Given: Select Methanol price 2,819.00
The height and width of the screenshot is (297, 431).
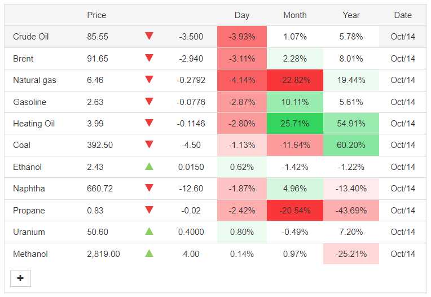Looking at the screenshot, I should pyautogui.click(x=103, y=254).
